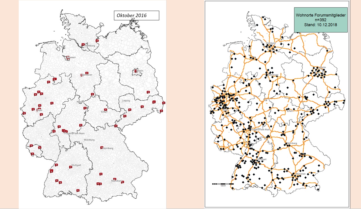Click the Nürnberg label on the 2018 map
361x209 pixels.
[x=292, y=144]
